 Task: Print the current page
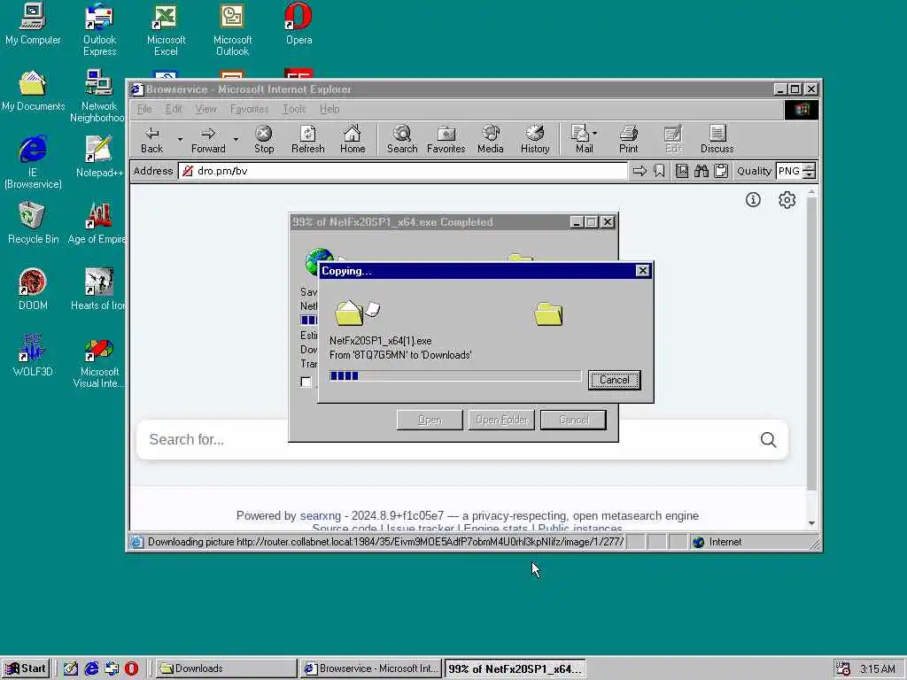coord(628,139)
